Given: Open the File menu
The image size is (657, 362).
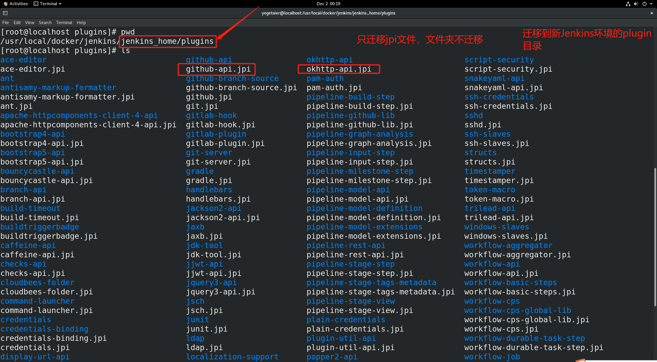Looking at the screenshot, I should point(6,23).
